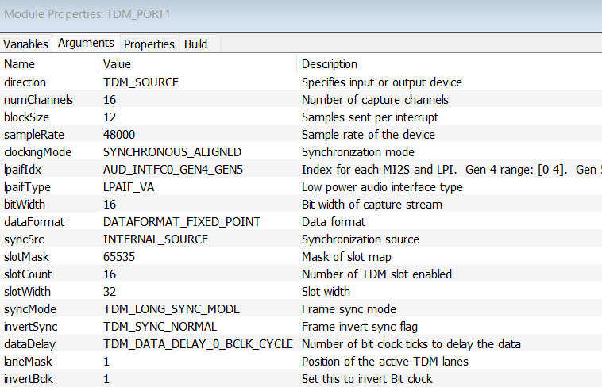Select the Build tab
The image size is (602, 387).
click(x=196, y=44)
